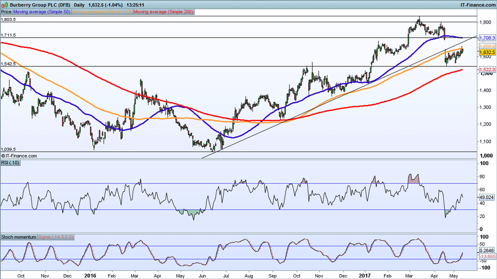Click the yellow 1,632.5 current price tag
This screenshot has width=497, height=279.
point(487,52)
